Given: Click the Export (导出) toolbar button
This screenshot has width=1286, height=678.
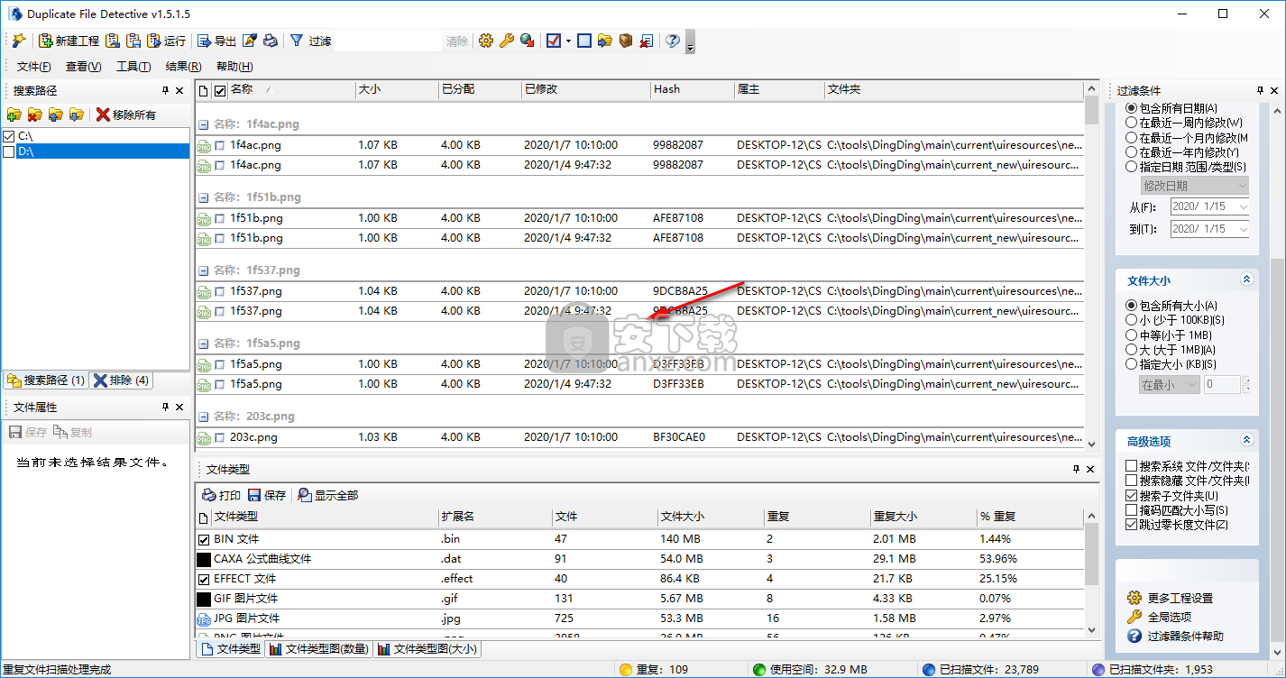Looking at the screenshot, I should [216, 41].
